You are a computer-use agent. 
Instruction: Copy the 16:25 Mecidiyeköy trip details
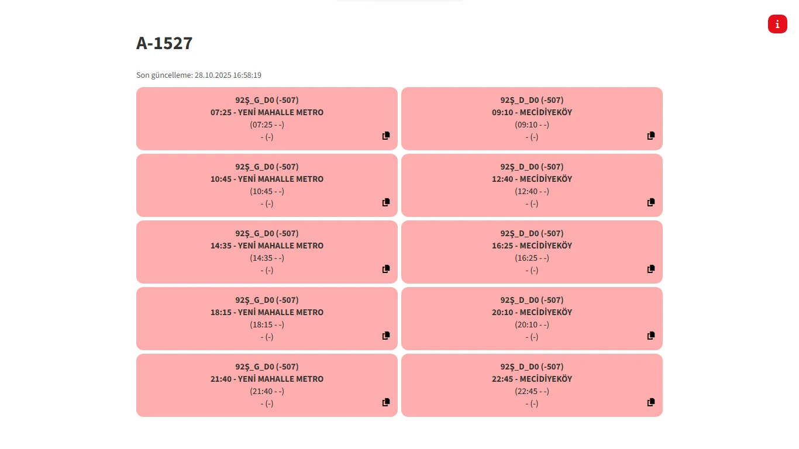[x=651, y=269]
